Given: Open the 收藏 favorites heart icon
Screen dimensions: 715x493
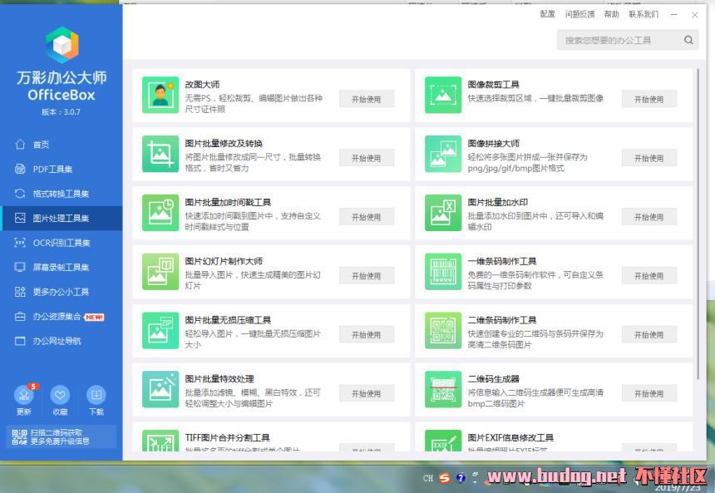Looking at the screenshot, I should coord(60,395).
